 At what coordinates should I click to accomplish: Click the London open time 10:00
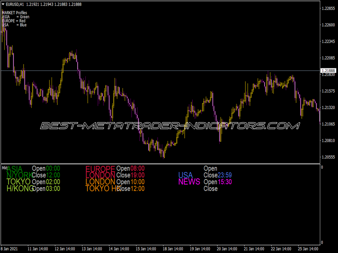[138, 182]
